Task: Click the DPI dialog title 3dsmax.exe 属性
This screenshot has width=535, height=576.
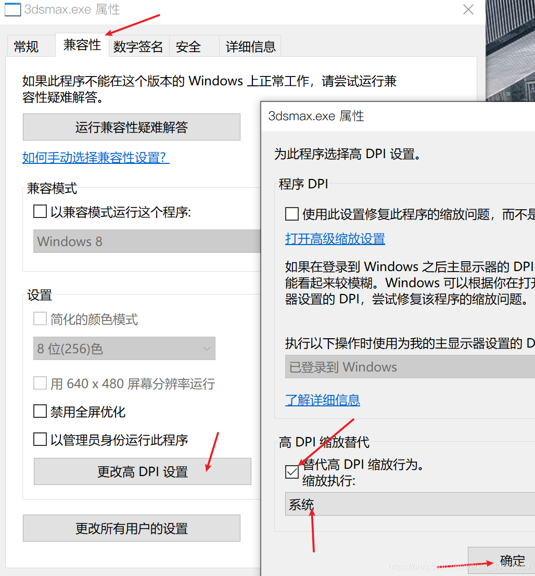Action: (x=316, y=116)
